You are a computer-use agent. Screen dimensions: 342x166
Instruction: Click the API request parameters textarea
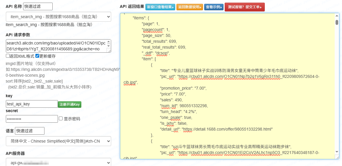[58, 46]
